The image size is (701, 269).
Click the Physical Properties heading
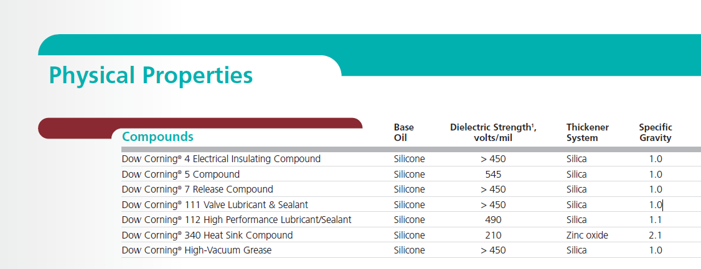click(151, 75)
